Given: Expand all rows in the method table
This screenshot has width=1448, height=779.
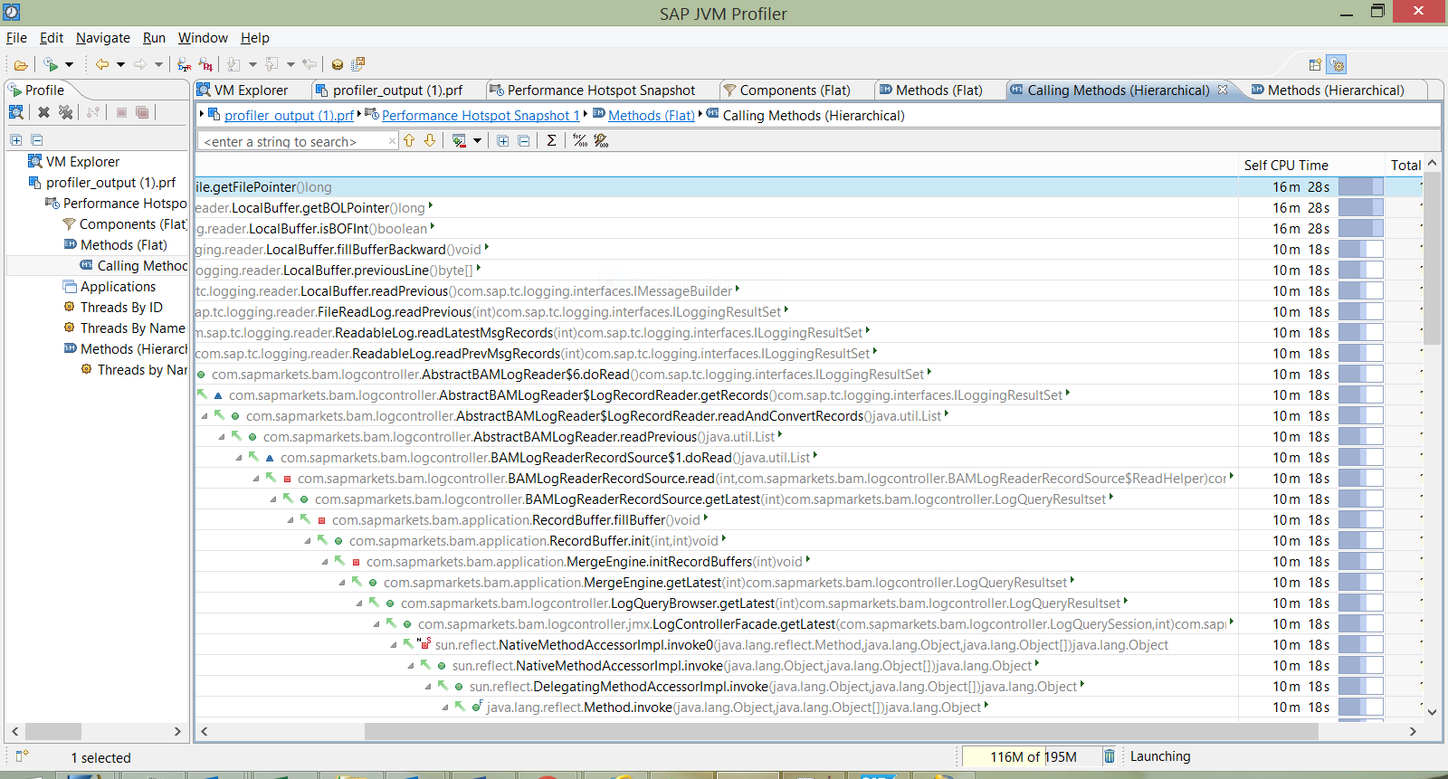Looking at the screenshot, I should [x=503, y=141].
